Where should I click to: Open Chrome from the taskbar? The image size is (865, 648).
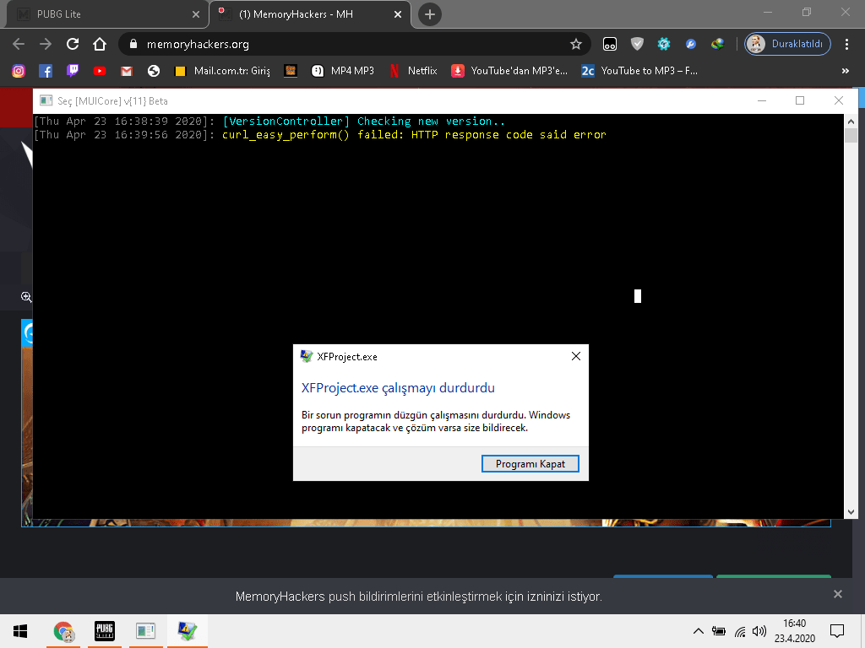[63, 631]
